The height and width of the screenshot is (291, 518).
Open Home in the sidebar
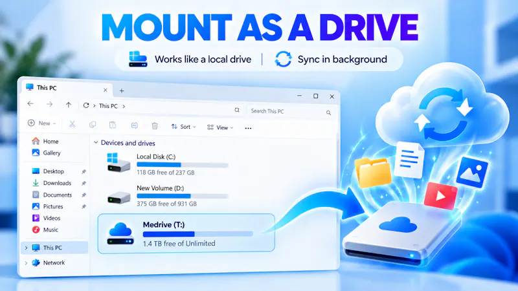click(x=45, y=141)
